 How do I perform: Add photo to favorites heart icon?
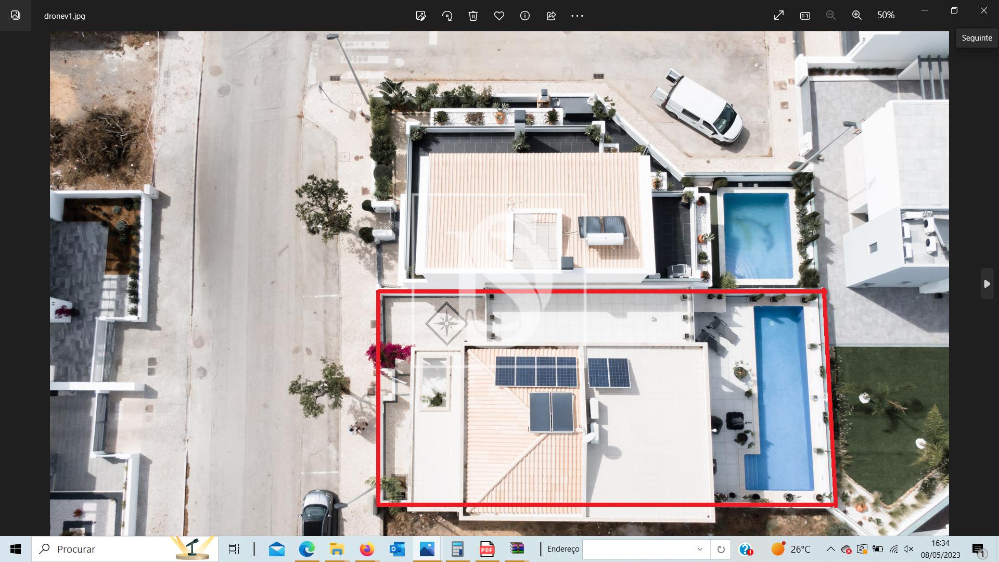pyautogui.click(x=499, y=16)
